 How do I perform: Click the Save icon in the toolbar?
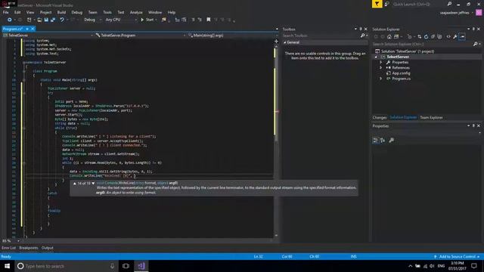tap(46, 20)
